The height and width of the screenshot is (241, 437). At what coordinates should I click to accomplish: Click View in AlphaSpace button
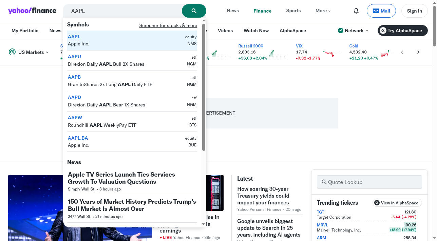click(397, 203)
